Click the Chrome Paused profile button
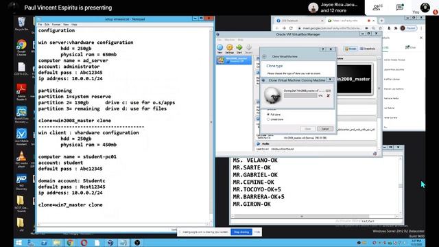 coord(409,28)
